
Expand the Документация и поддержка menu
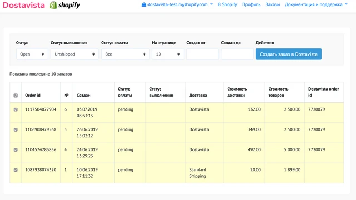[x=316, y=4]
